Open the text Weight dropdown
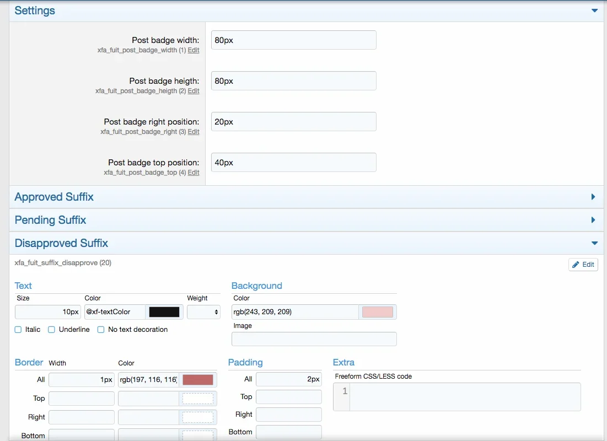Image resolution: width=607 pixels, height=441 pixels. pos(203,312)
